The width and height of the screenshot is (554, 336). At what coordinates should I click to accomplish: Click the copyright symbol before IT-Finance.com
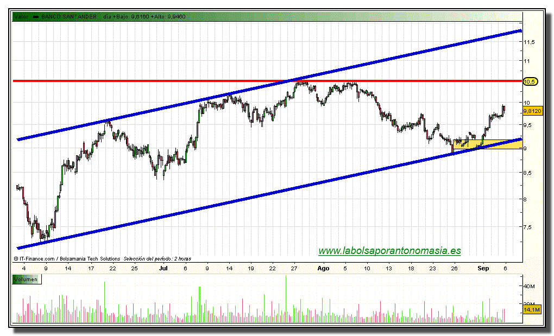[16, 259]
